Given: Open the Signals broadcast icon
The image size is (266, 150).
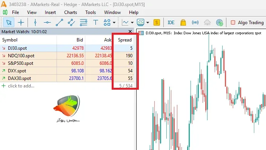Looking at the screenshot, I should [195, 22].
